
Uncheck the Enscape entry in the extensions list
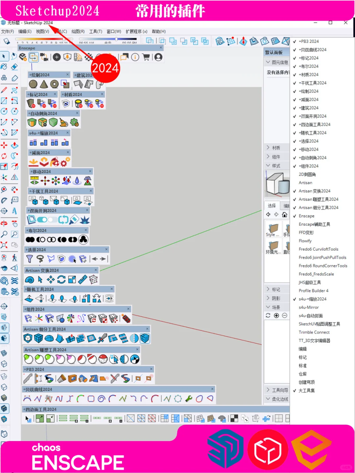294,216
